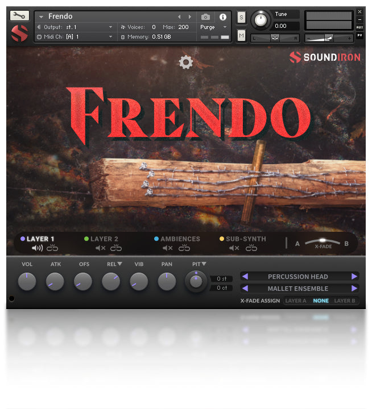Take a snapshot with camera icon
The height and width of the screenshot is (409, 372).
coord(206,17)
